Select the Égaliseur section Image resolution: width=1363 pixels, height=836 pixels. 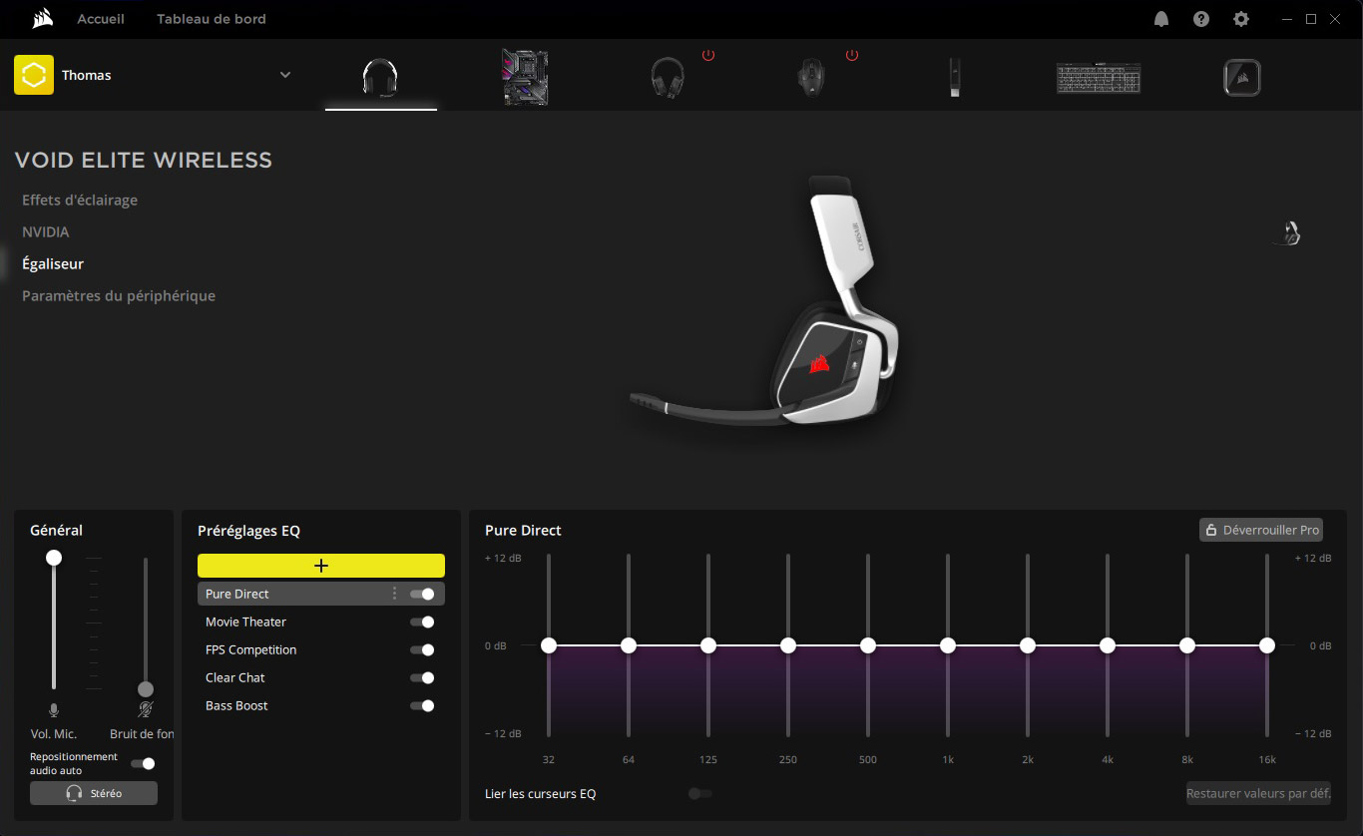[53, 263]
